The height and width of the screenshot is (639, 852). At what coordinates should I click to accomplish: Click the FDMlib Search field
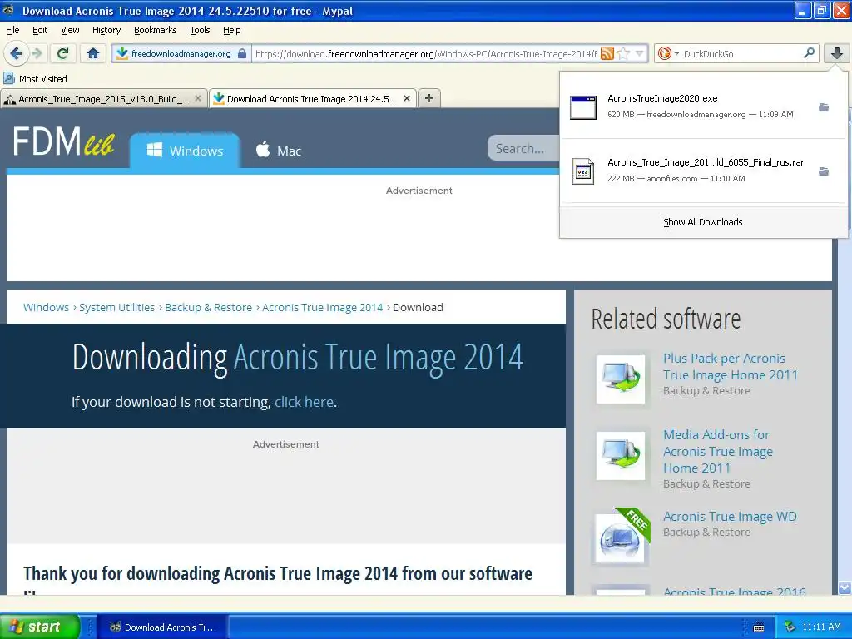[524, 148]
